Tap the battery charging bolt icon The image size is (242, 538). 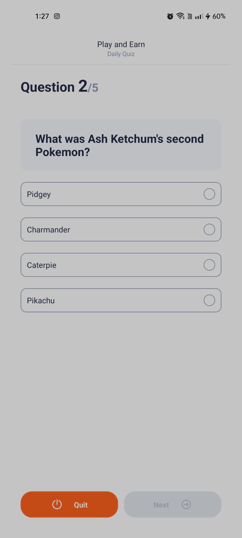pyautogui.click(x=208, y=16)
